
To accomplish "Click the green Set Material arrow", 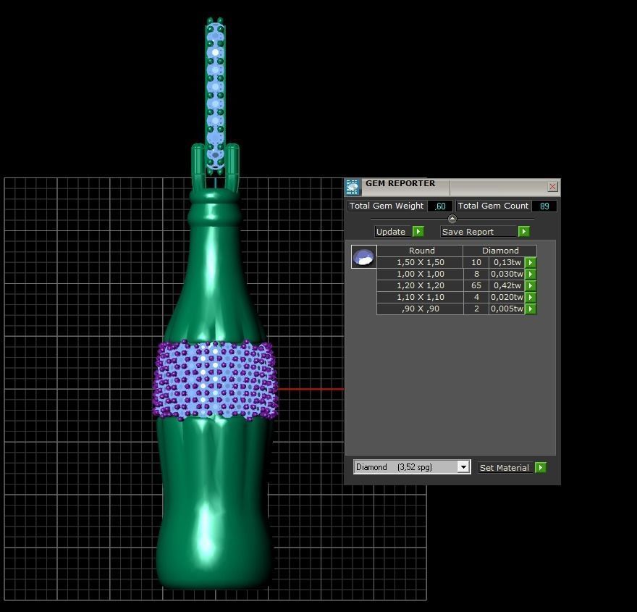I will [541, 467].
